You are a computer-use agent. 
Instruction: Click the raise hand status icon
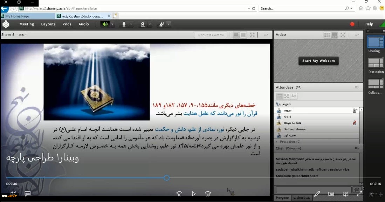click(x=161, y=24)
